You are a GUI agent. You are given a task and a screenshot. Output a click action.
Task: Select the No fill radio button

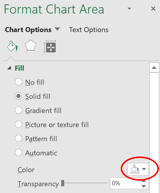click(18, 82)
